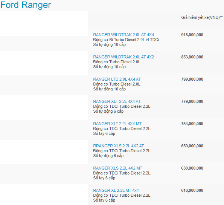Open RRANGER XLS 2.2L 4X2 AT link
Screen dimensions: 224x205
(119, 146)
